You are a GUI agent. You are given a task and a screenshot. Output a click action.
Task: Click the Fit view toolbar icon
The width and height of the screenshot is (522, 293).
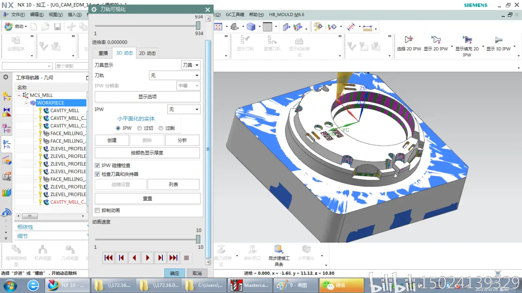point(218,27)
